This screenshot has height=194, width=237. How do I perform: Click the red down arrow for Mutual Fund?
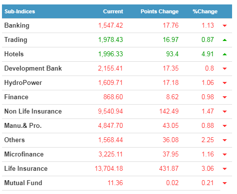(x=225, y=183)
